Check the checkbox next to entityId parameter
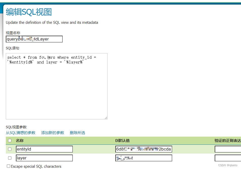Image resolution: width=241 pixels, height=169 pixels. [10, 149]
